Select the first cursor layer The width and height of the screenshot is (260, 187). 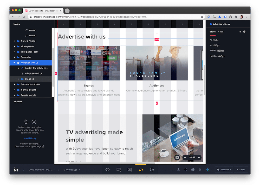point(31,30)
